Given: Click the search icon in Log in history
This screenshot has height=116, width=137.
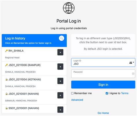Looking at the screenshot, I should [x=61, y=38].
